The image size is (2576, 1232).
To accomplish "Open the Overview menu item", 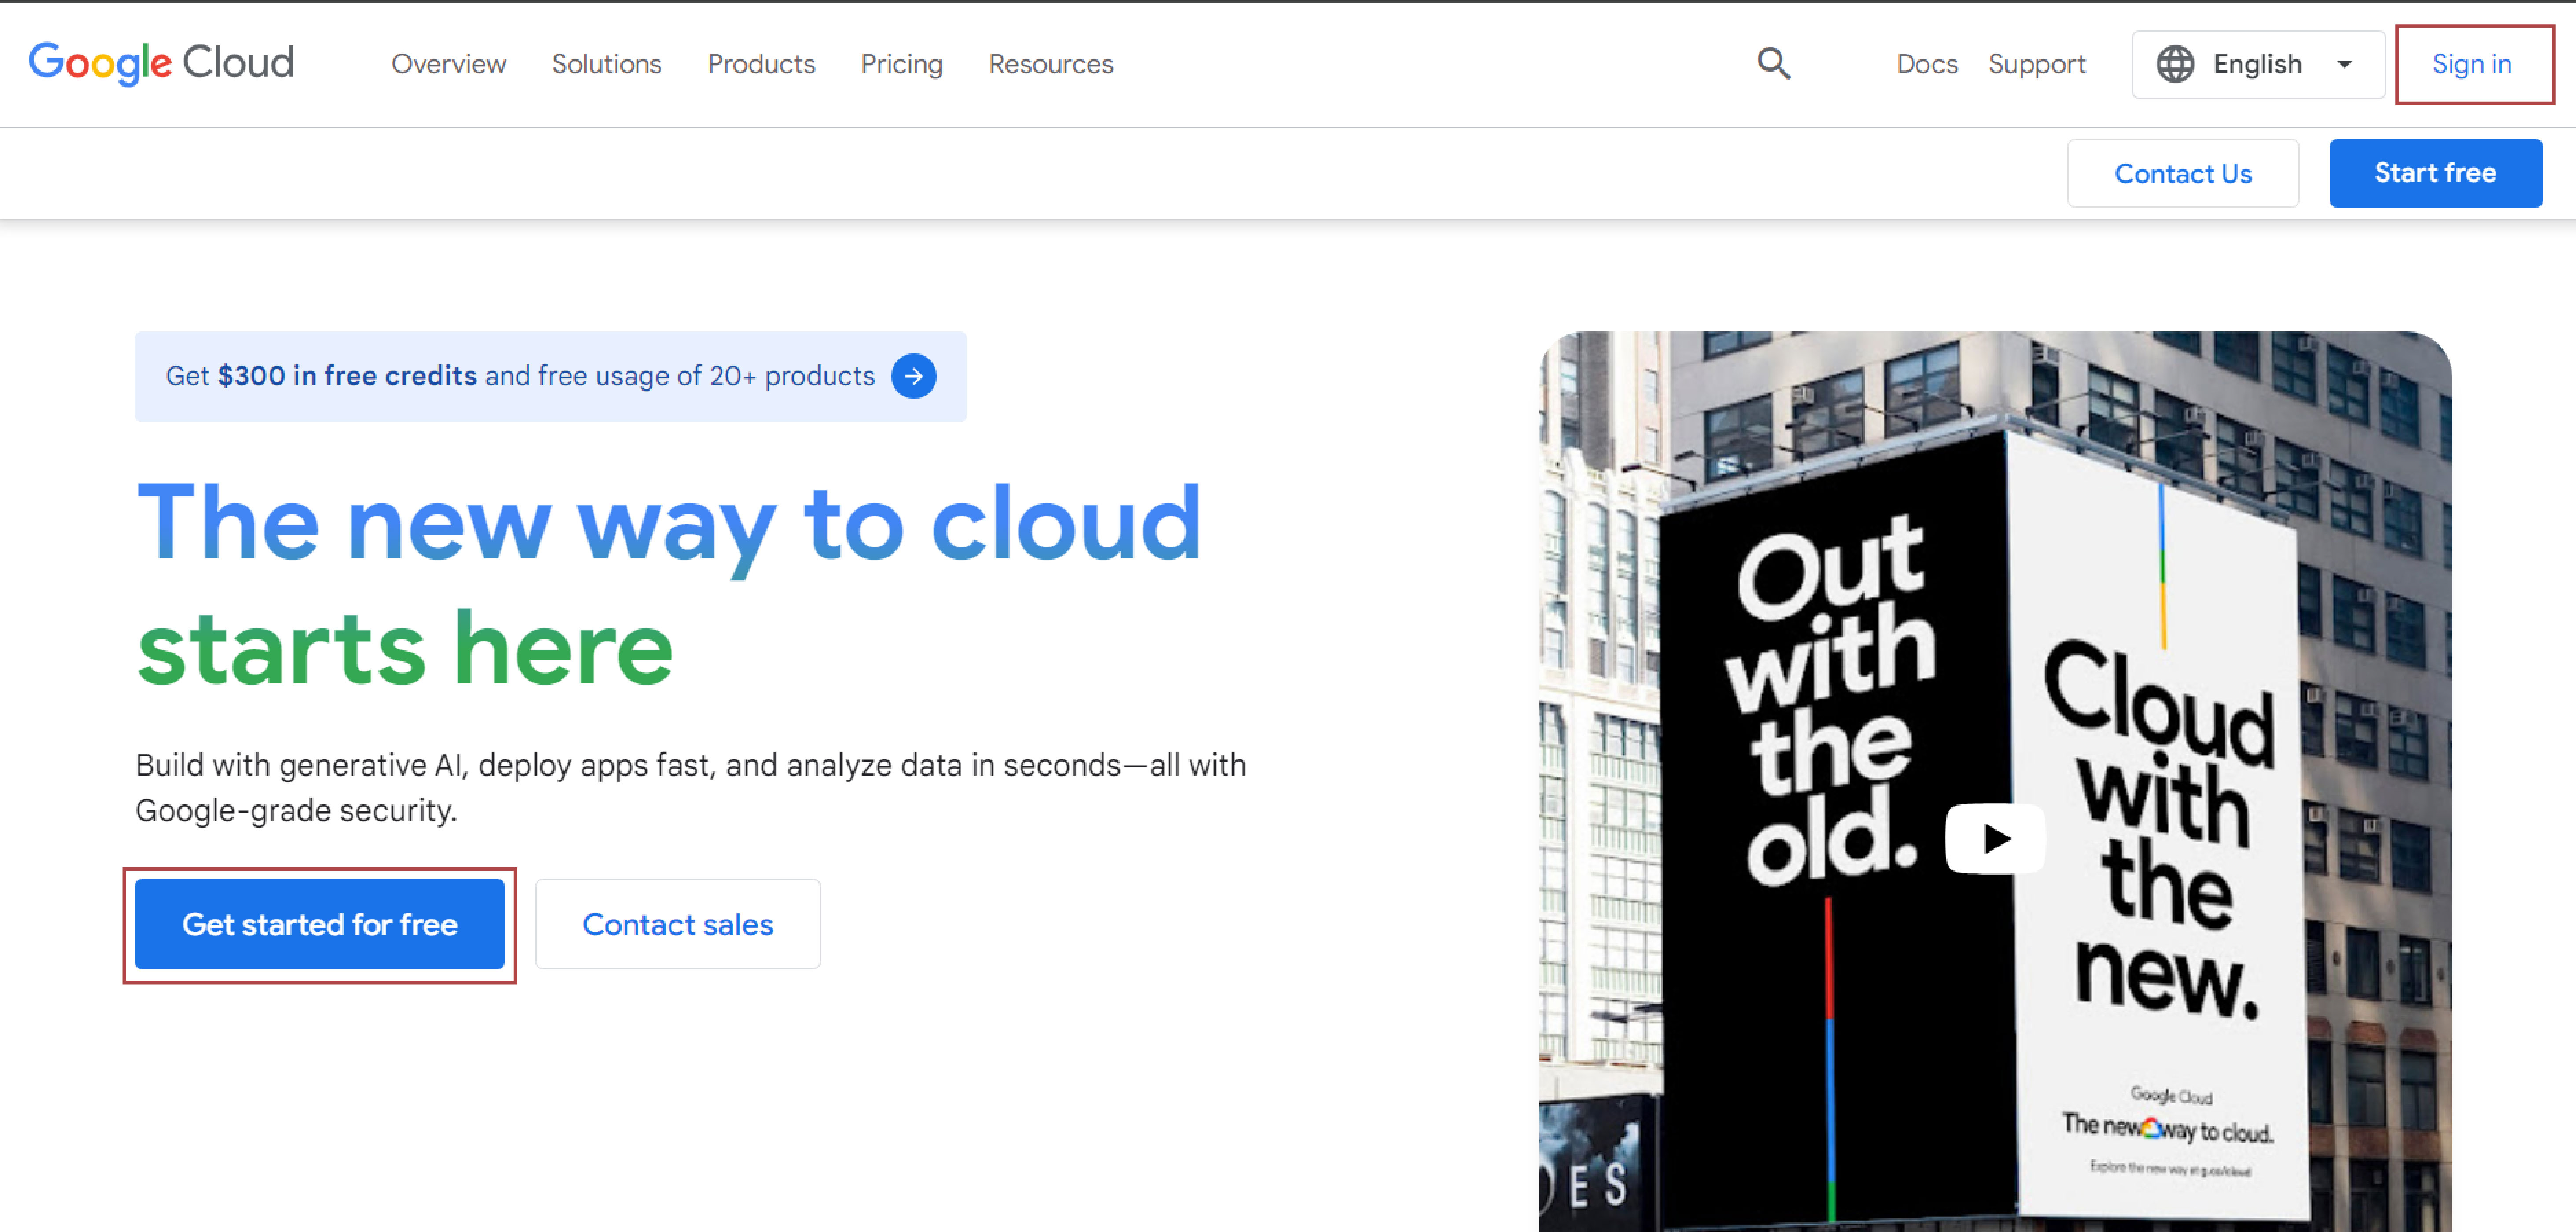I will pyautogui.click(x=448, y=64).
